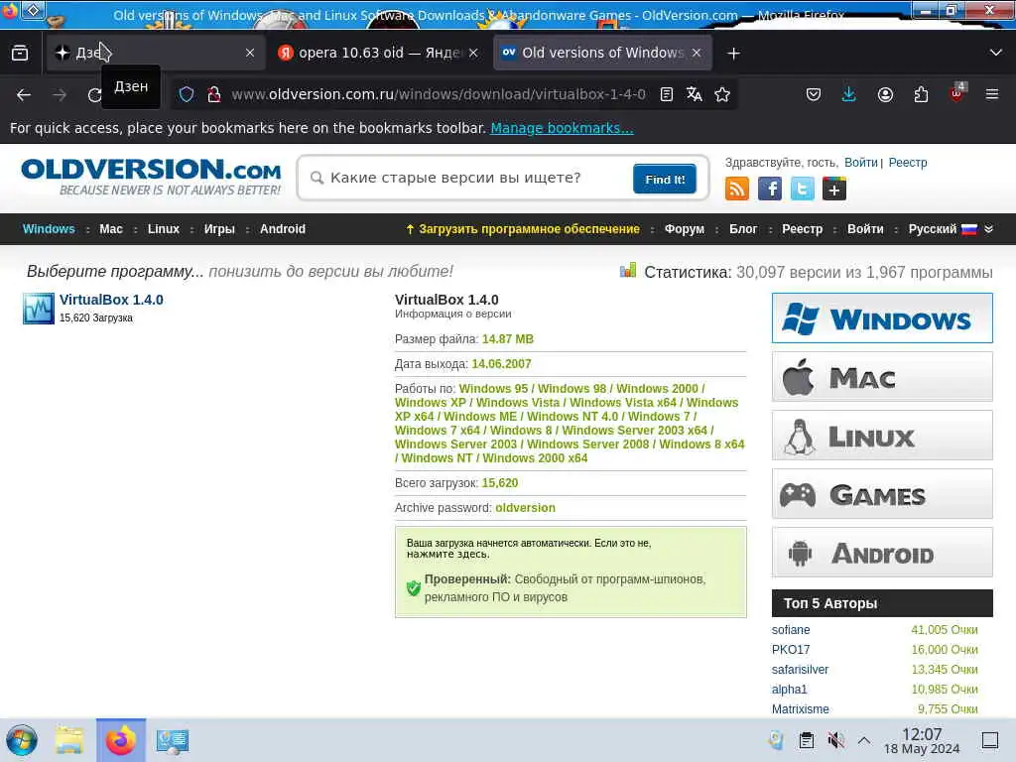Viewport: 1016px width, 762px height.
Task: Bookmark this page with the star icon
Action: point(722,94)
